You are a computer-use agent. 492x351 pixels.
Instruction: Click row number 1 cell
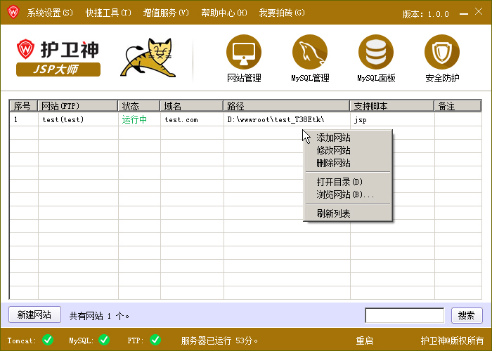coord(24,119)
